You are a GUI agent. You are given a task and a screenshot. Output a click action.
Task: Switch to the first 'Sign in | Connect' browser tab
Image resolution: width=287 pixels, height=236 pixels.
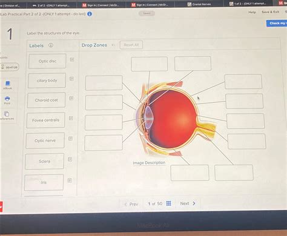coord(101,5)
